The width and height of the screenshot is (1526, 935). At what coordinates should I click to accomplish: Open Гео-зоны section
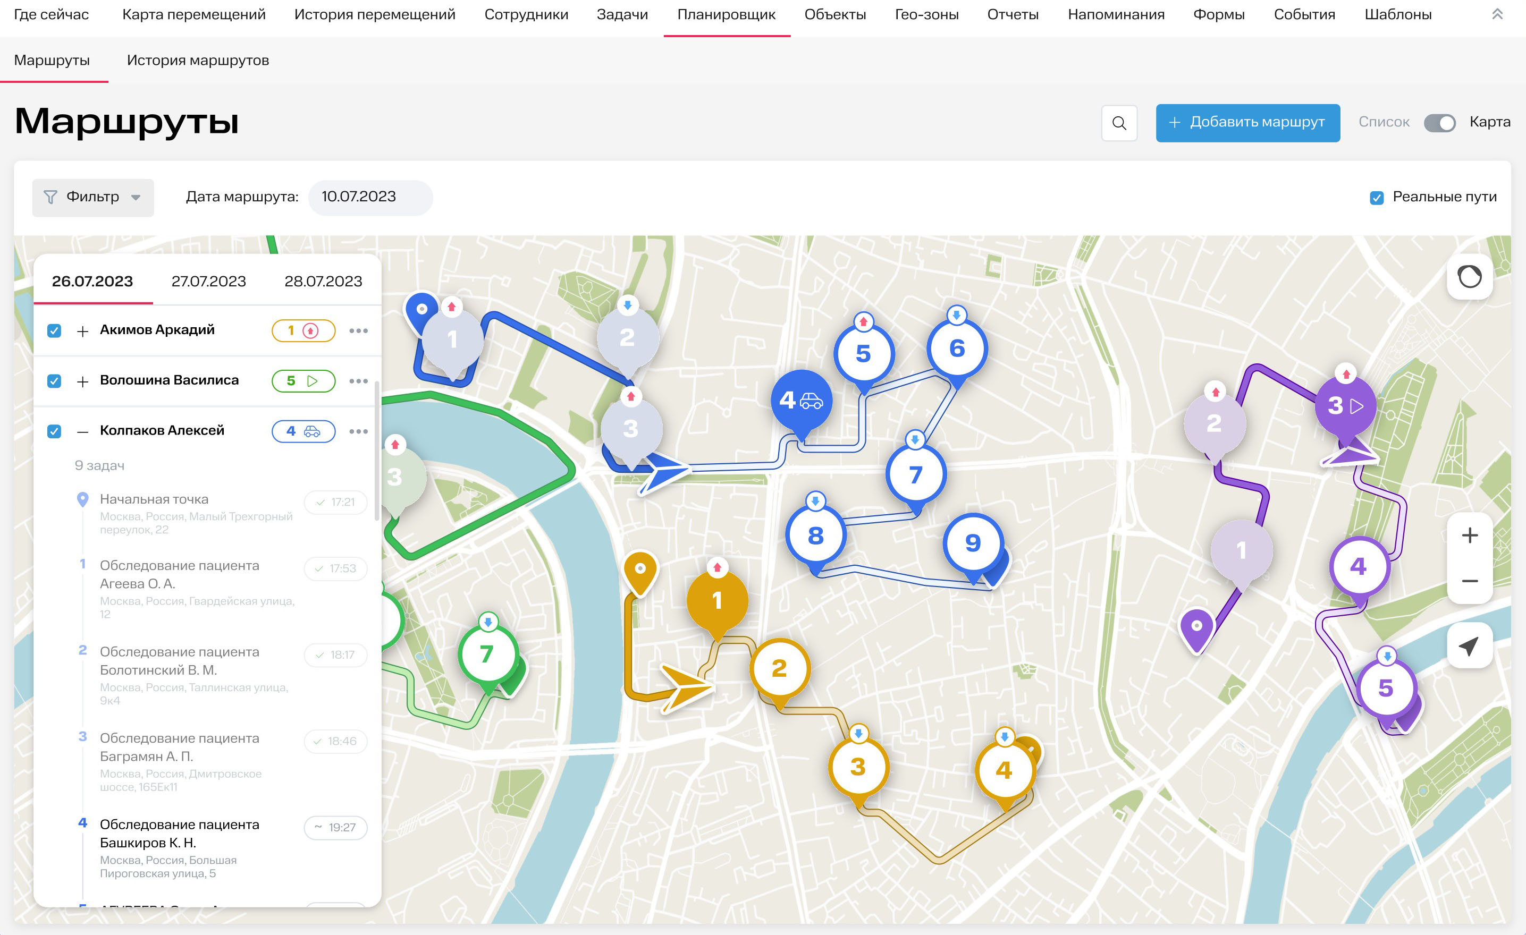926,14
